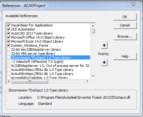
Task: Close the References dialog with X
Action: 133,4
